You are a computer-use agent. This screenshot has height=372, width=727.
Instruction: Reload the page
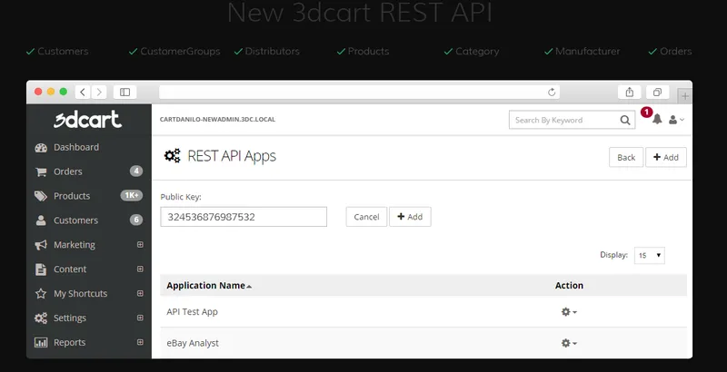pos(552,92)
